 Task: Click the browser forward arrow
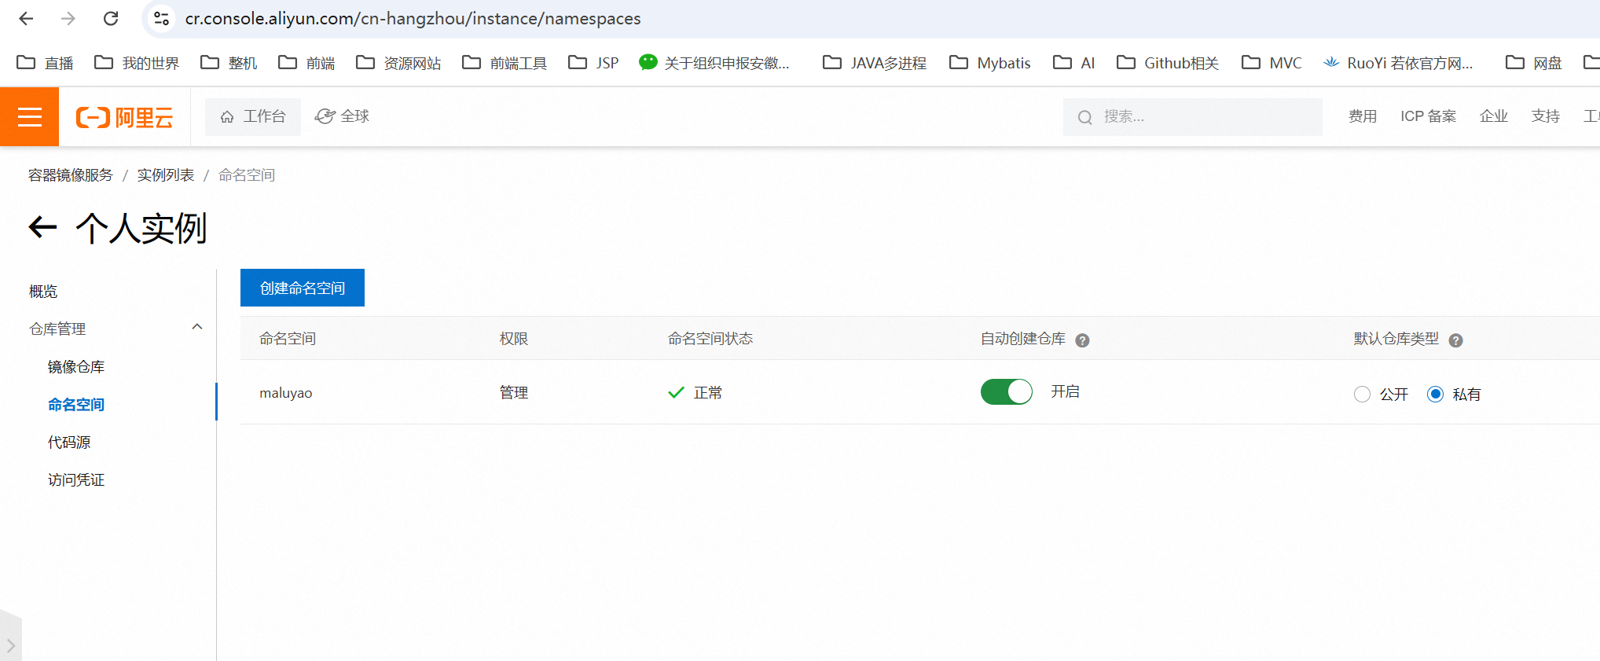tap(68, 18)
